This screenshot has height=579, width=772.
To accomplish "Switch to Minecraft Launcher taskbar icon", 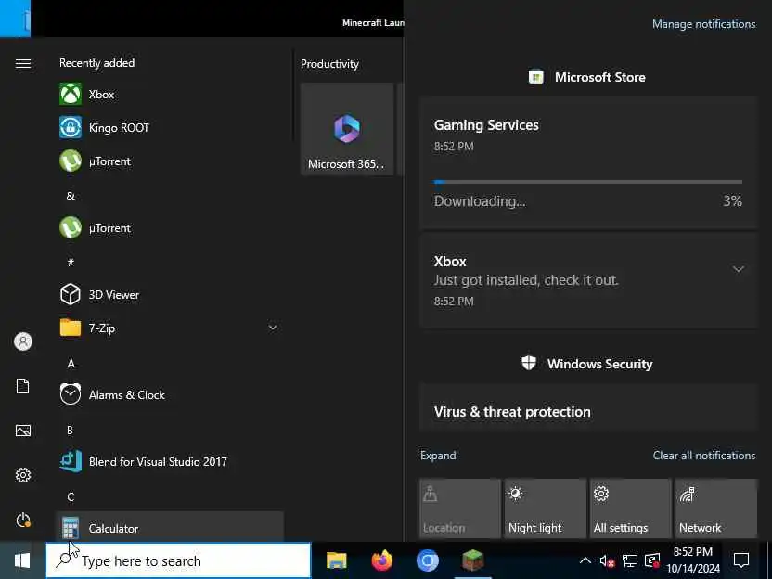I will click(x=472, y=560).
